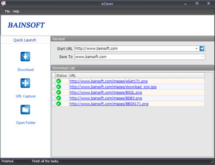Click the URL Capture label
The width and height of the screenshot is (215, 165).
26,96
